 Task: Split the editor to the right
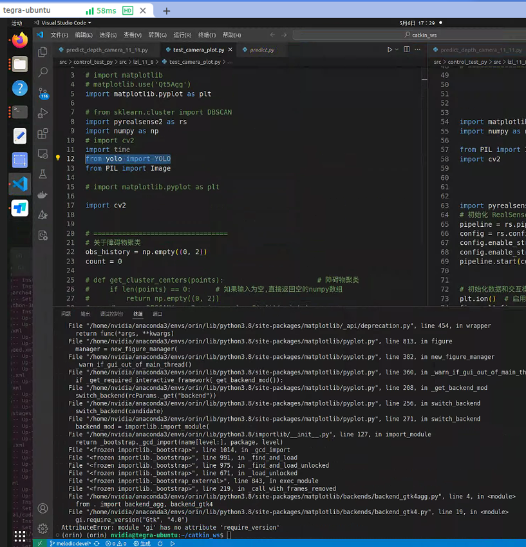point(407,50)
